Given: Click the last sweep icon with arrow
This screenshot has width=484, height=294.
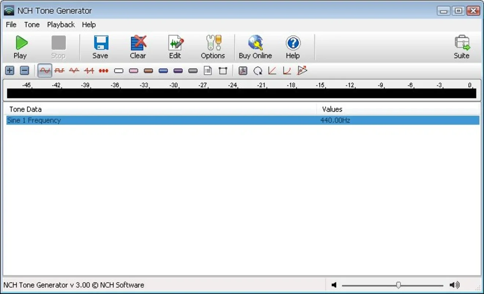Looking at the screenshot, I should click(302, 71).
